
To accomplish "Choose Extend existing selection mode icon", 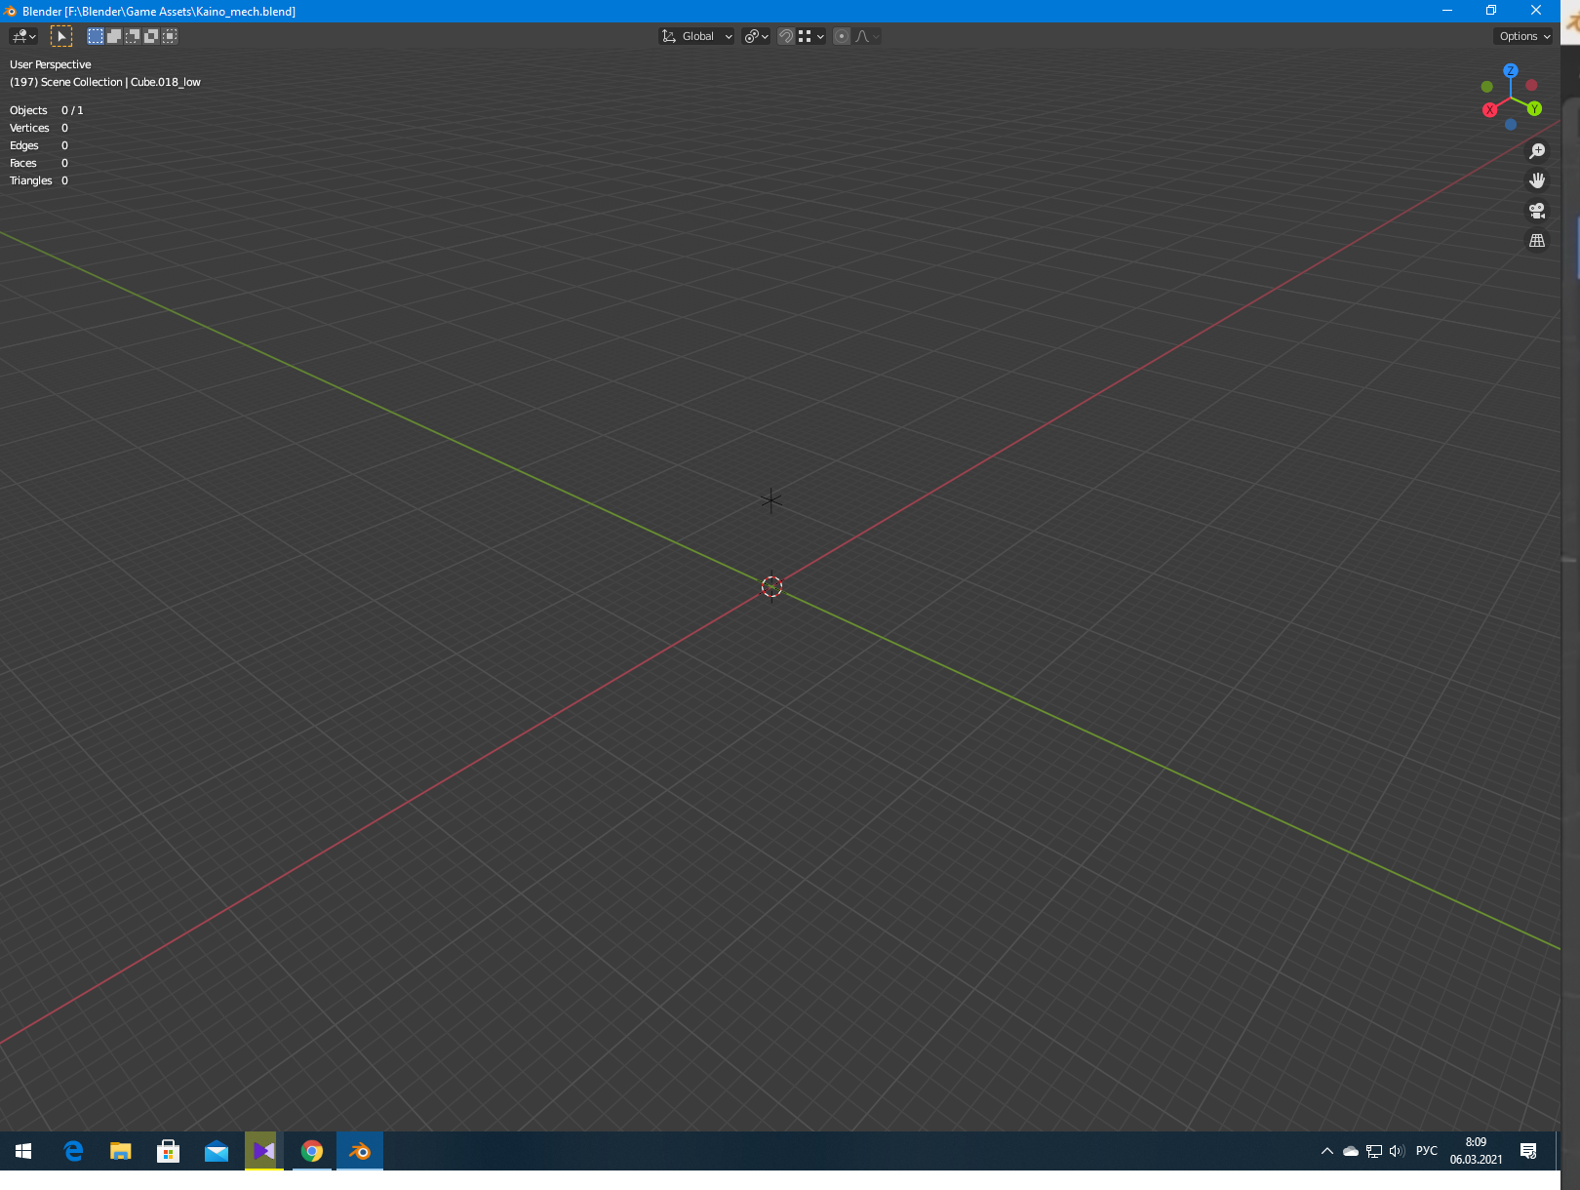I will (114, 36).
